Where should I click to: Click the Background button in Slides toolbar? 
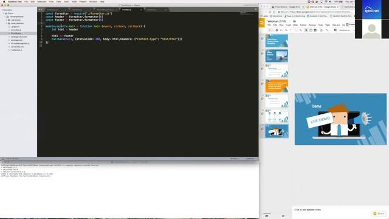[x=345, y=30]
